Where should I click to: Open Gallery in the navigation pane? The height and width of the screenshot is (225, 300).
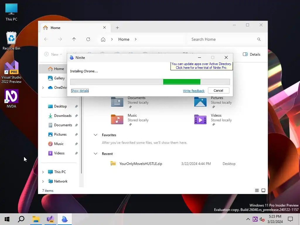click(x=57, y=78)
